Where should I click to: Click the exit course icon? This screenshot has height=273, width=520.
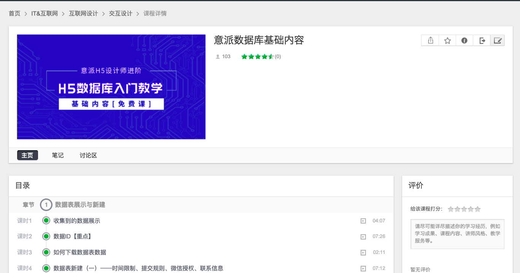pyautogui.click(x=482, y=41)
